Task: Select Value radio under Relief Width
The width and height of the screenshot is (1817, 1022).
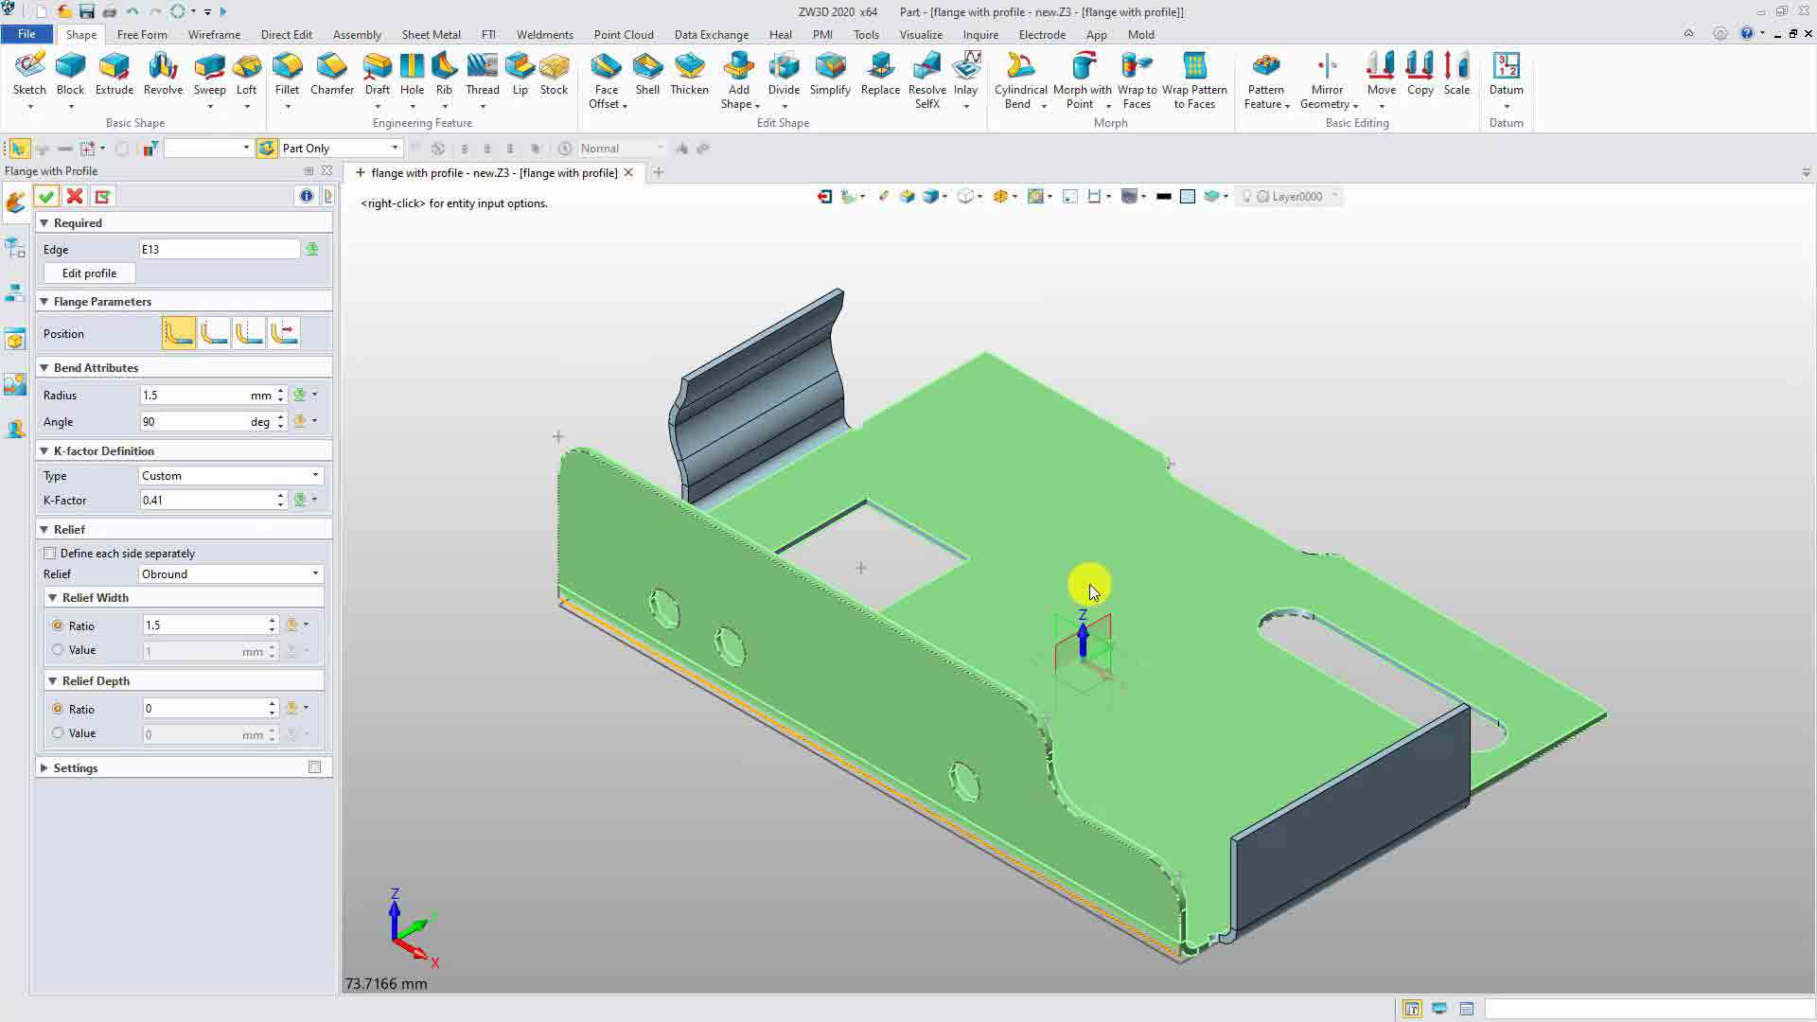Action: [x=58, y=650]
